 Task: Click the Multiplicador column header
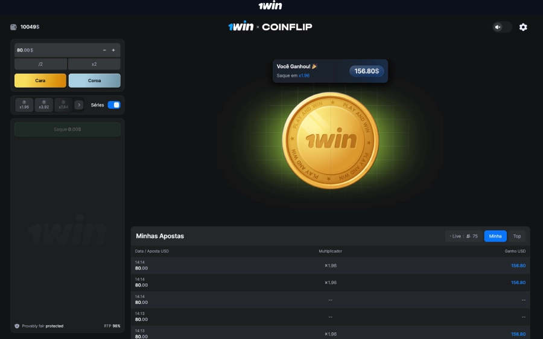pos(331,251)
